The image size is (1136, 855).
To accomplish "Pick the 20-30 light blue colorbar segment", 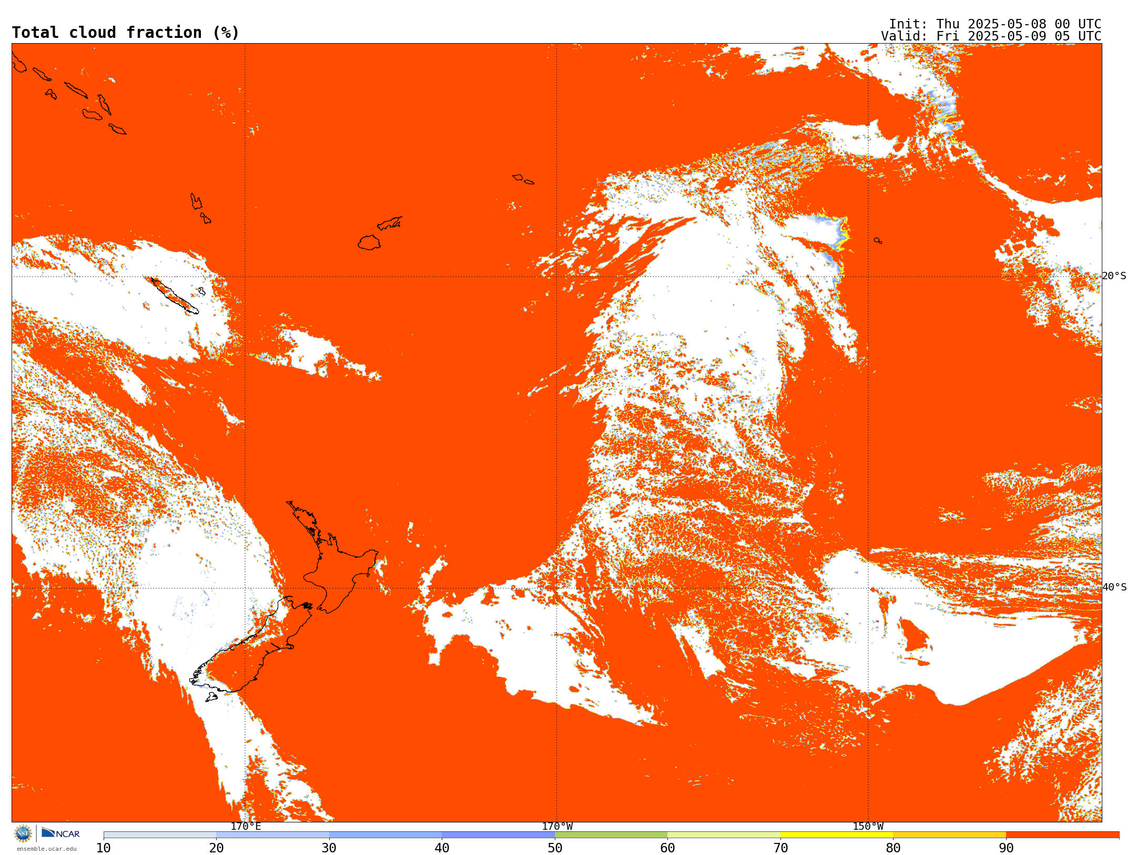I will click(272, 834).
